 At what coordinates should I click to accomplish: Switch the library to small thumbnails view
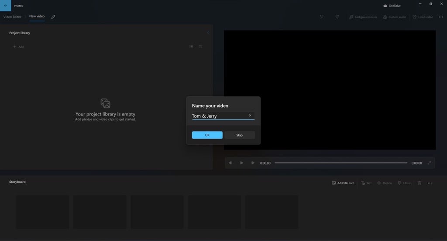pos(200,46)
